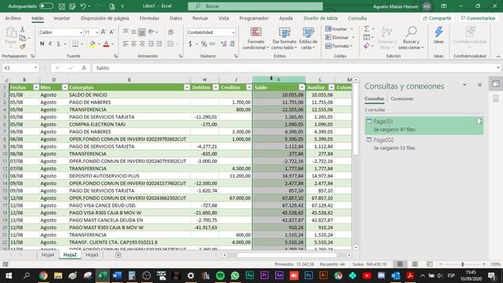Select the Page002 query
503x283 pixels.
click(424, 144)
